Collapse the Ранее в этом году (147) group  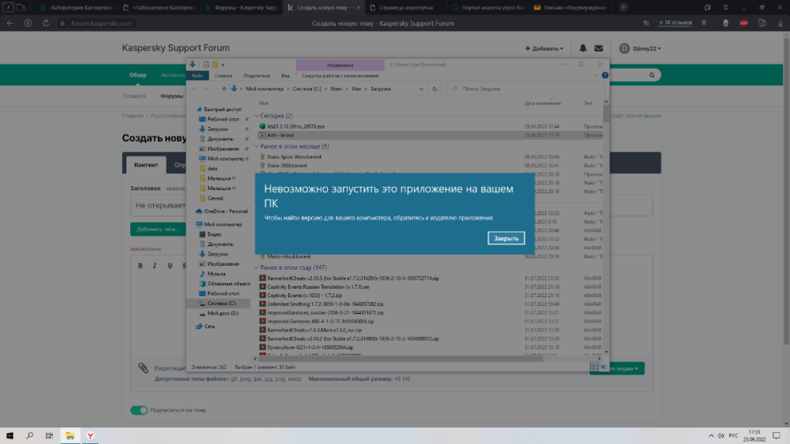pos(257,267)
